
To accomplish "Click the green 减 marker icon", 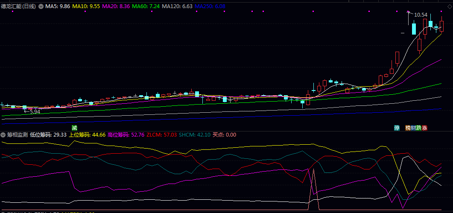I will tap(74, 128).
